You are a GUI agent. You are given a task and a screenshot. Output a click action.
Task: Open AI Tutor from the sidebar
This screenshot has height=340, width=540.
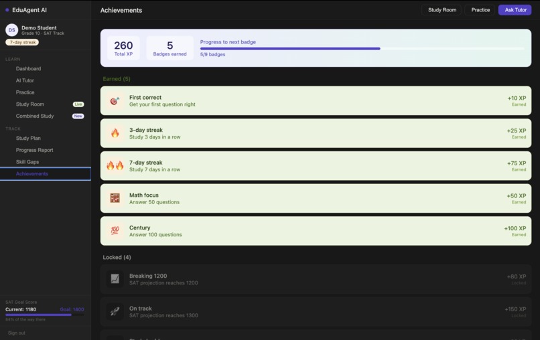46,80
